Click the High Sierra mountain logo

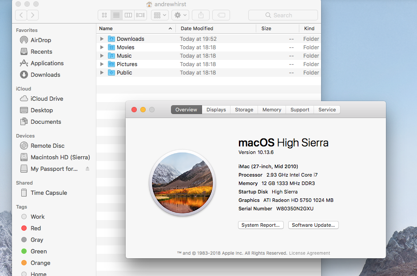click(x=183, y=183)
